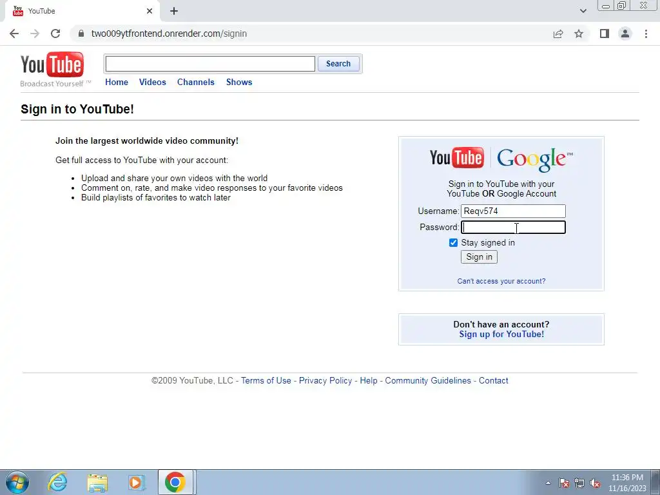This screenshot has height=495, width=660.
Task: Close the YouTube tab
Action: tap(150, 11)
